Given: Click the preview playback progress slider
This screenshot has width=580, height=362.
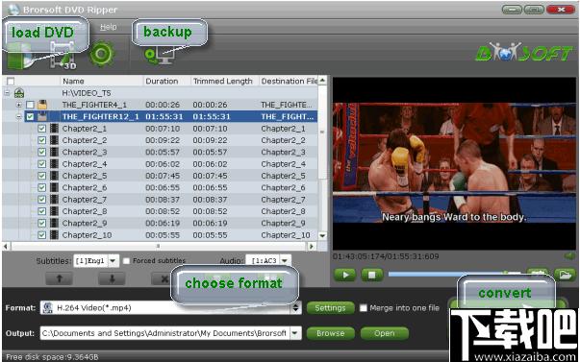Looking at the screenshot, I should tap(455, 274).
